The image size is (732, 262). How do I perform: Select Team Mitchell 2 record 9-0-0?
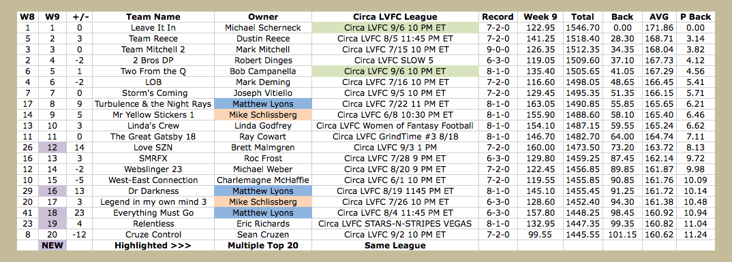498,50
